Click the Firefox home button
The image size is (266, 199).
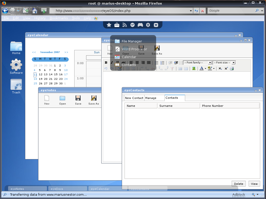[x=35, y=11]
